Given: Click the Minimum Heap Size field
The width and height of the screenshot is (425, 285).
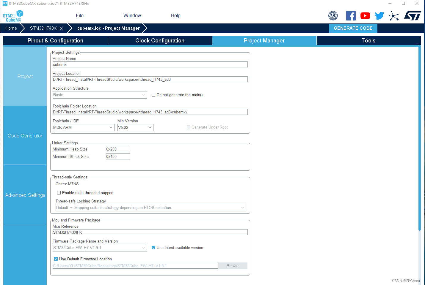Looking at the screenshot, I should tap(118, 149).
